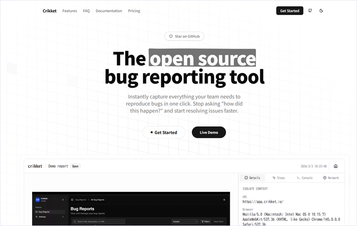Image resolution: width=357 pixels, height=226 pixels.
Task: Launch the Live Demo
Action: pyautogui.click(x=208, y=132)
